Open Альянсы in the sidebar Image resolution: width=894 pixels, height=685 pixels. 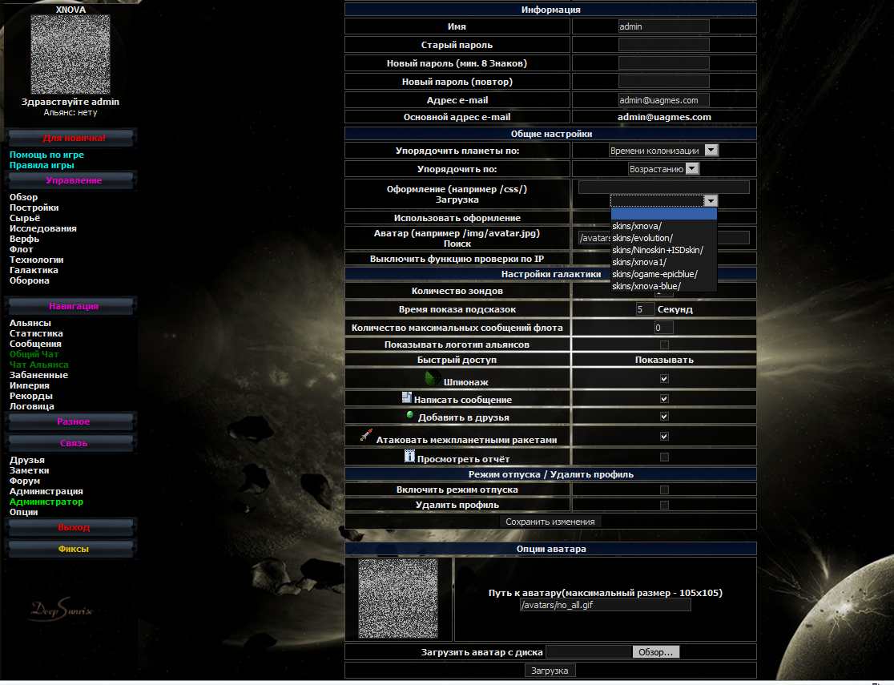click(30, 323)
